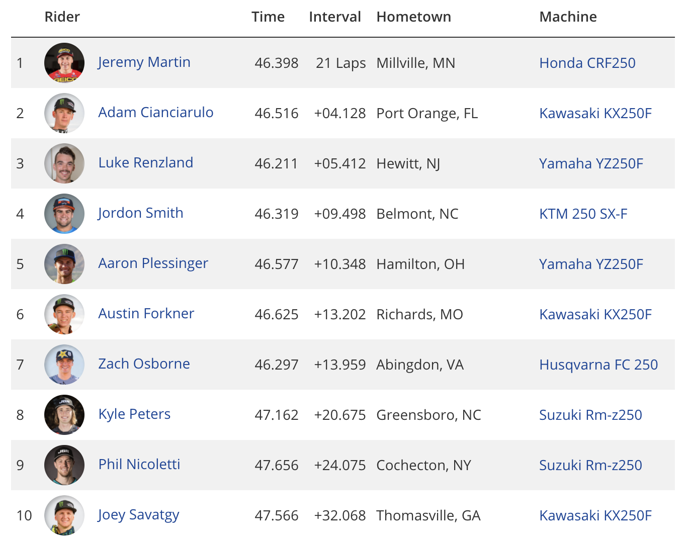Screen dimensions: 687x538
Task: Select Luke Renzland's avatar image
Action: tap(64, 163)
